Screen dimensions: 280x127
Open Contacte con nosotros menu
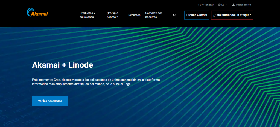pyautogui.click(x=154, y=15)
